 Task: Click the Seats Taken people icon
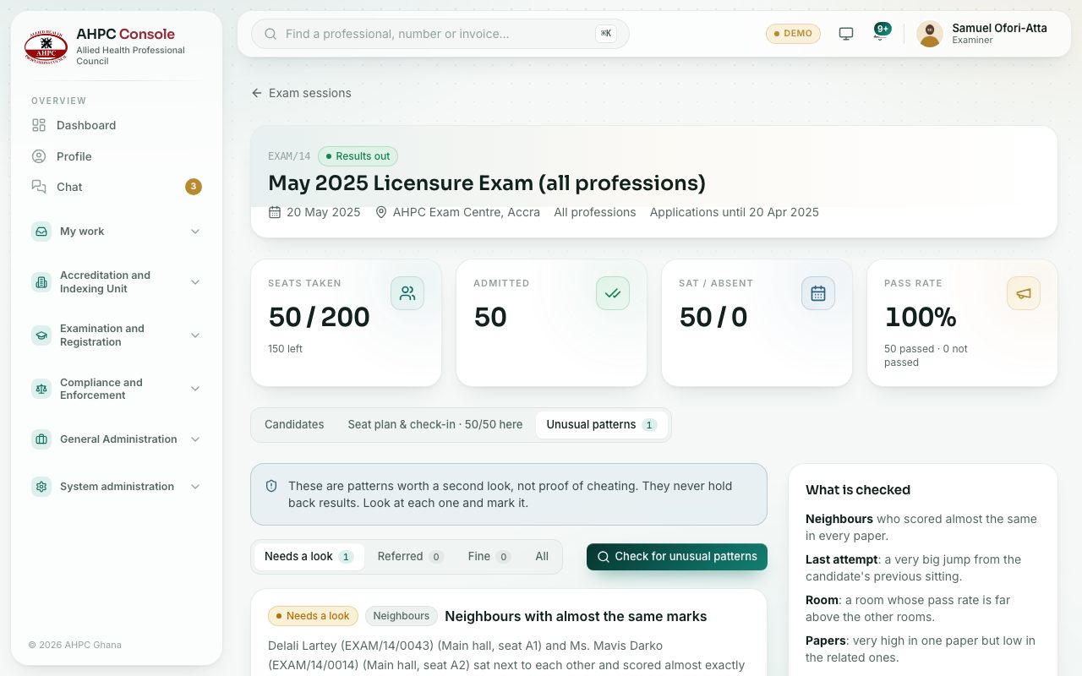click(x=407, y=293)
